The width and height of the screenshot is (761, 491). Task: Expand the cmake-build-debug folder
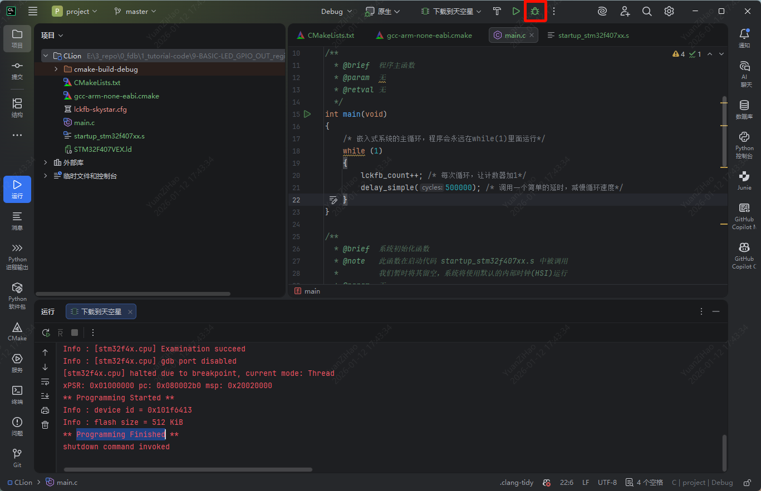56,70
